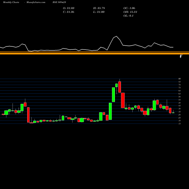Image resolution: width=189 pixels, height=189 pixels.
Task: Click the close value 'C: 31.36'
Action: pyautogui.click(x=68, y=12)
